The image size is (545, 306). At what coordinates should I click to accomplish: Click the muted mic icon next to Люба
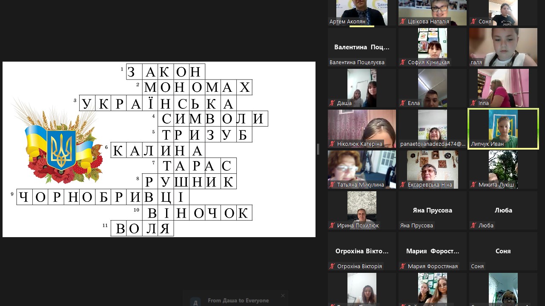[473, 225]
